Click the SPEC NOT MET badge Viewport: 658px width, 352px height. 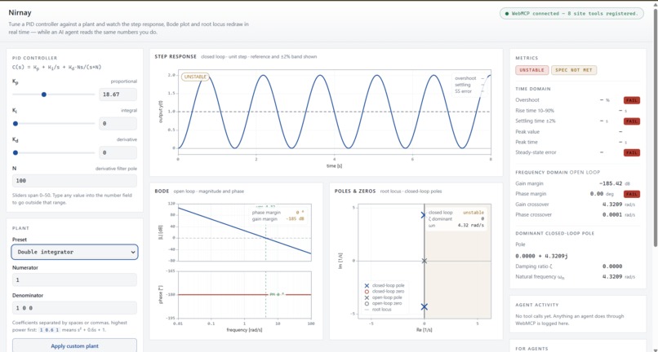tap(573, 70)
